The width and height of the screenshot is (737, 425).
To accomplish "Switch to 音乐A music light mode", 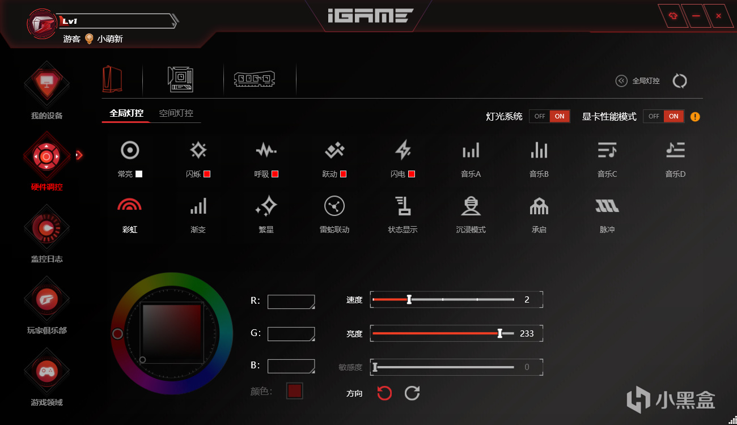I will (x=471, y=150).
